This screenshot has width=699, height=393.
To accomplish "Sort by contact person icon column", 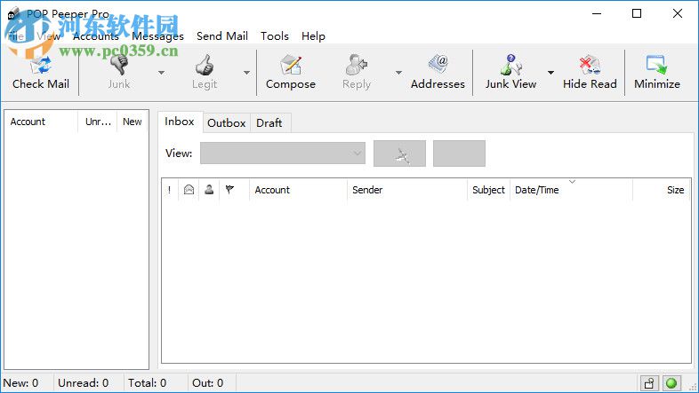I will click(209, 190).
